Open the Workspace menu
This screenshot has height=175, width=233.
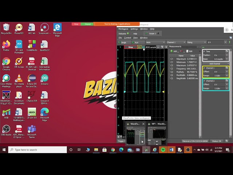click(123, 29)
